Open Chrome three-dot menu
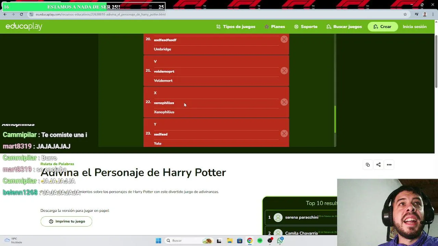Image resolution: width=438 pixels, height=246 pixels. (x=433, y=14)
